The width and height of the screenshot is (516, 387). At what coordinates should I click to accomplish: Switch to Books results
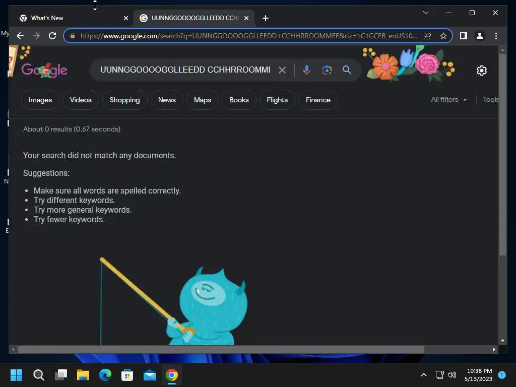pos(239,100)
